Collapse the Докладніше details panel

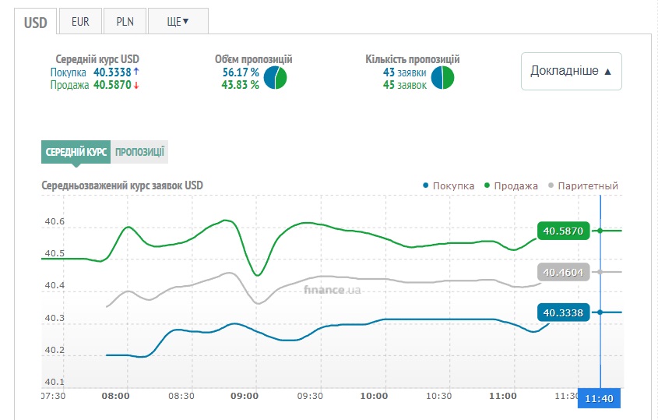coord(571,71)
